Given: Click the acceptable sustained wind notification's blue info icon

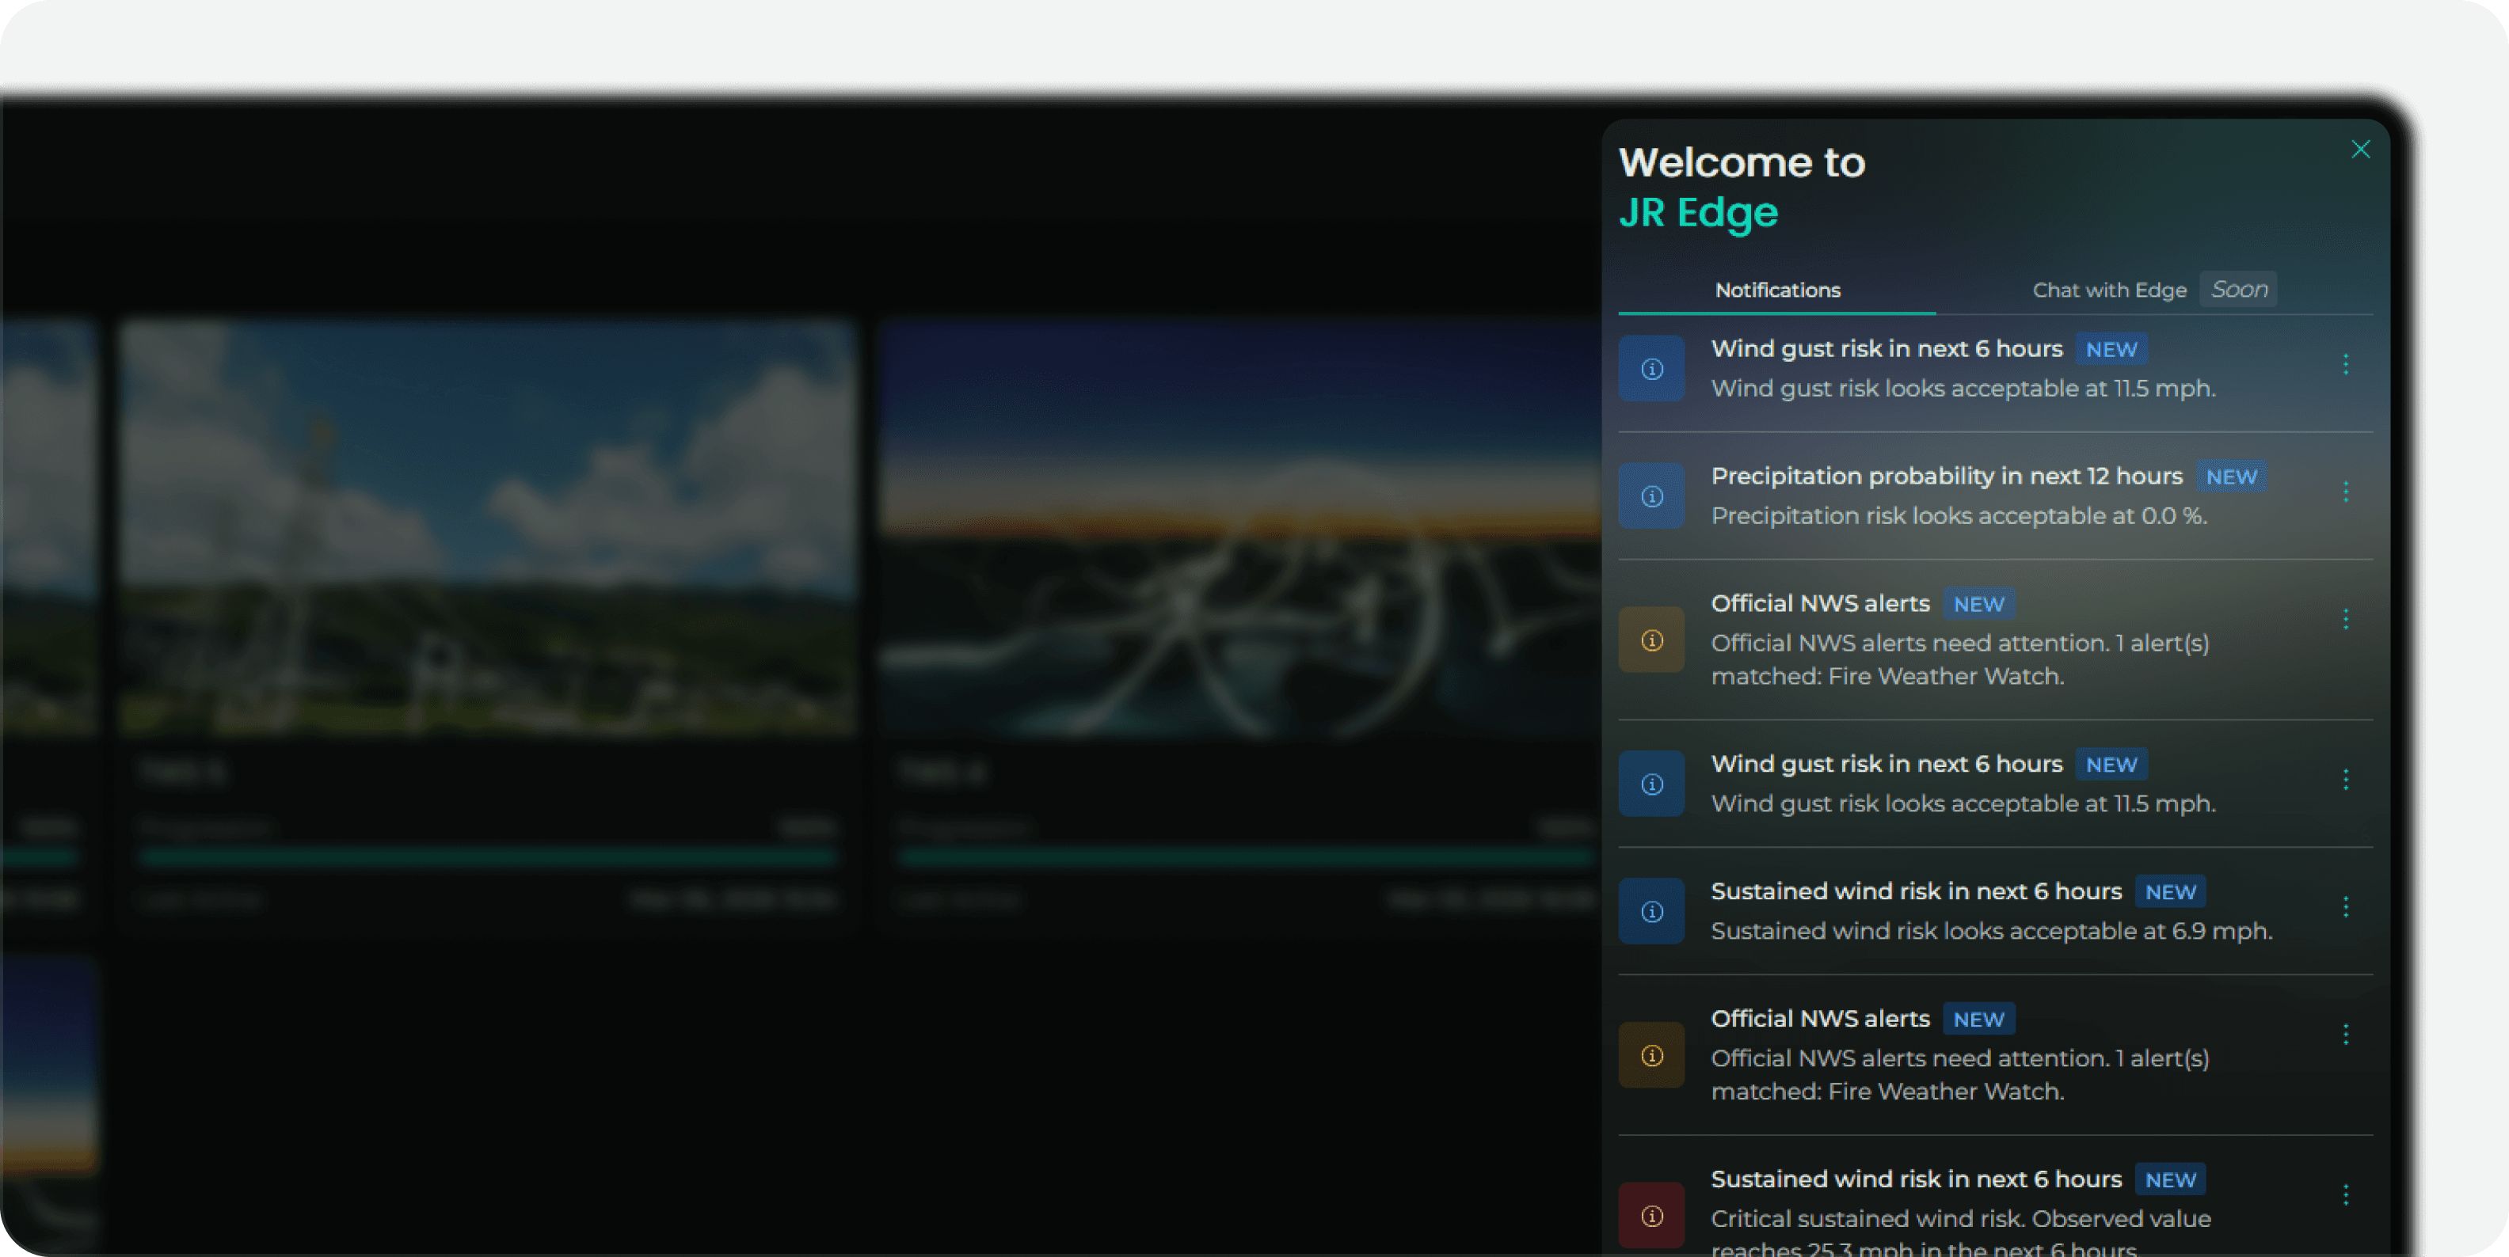Looking at the screenshot, I should pyautogui.click(x=1651, y=911).
